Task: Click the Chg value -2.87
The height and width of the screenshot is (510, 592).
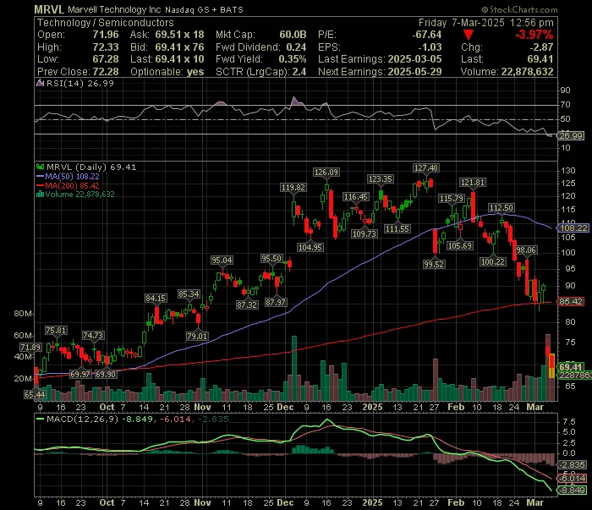Action: [540, 47]
